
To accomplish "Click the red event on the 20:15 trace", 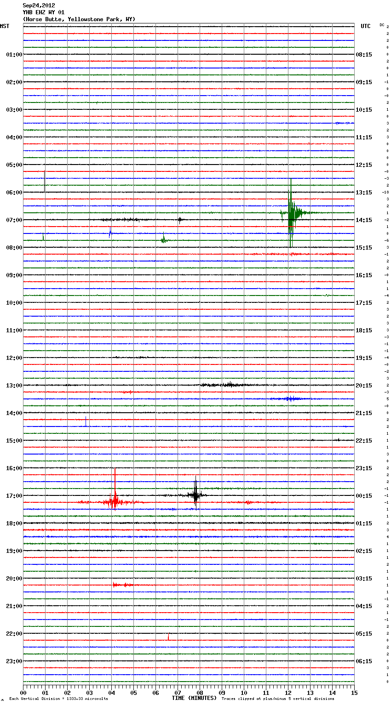I will (123, 585).
